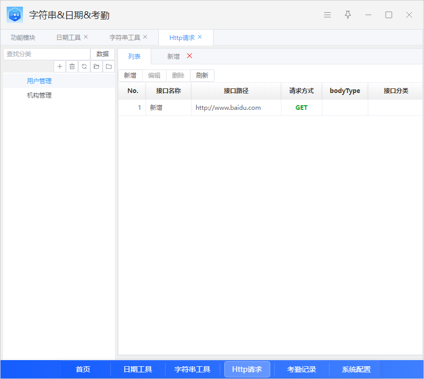Open 考勤记录 in bottom navigation
424x379 pixels.
(301, 369)
